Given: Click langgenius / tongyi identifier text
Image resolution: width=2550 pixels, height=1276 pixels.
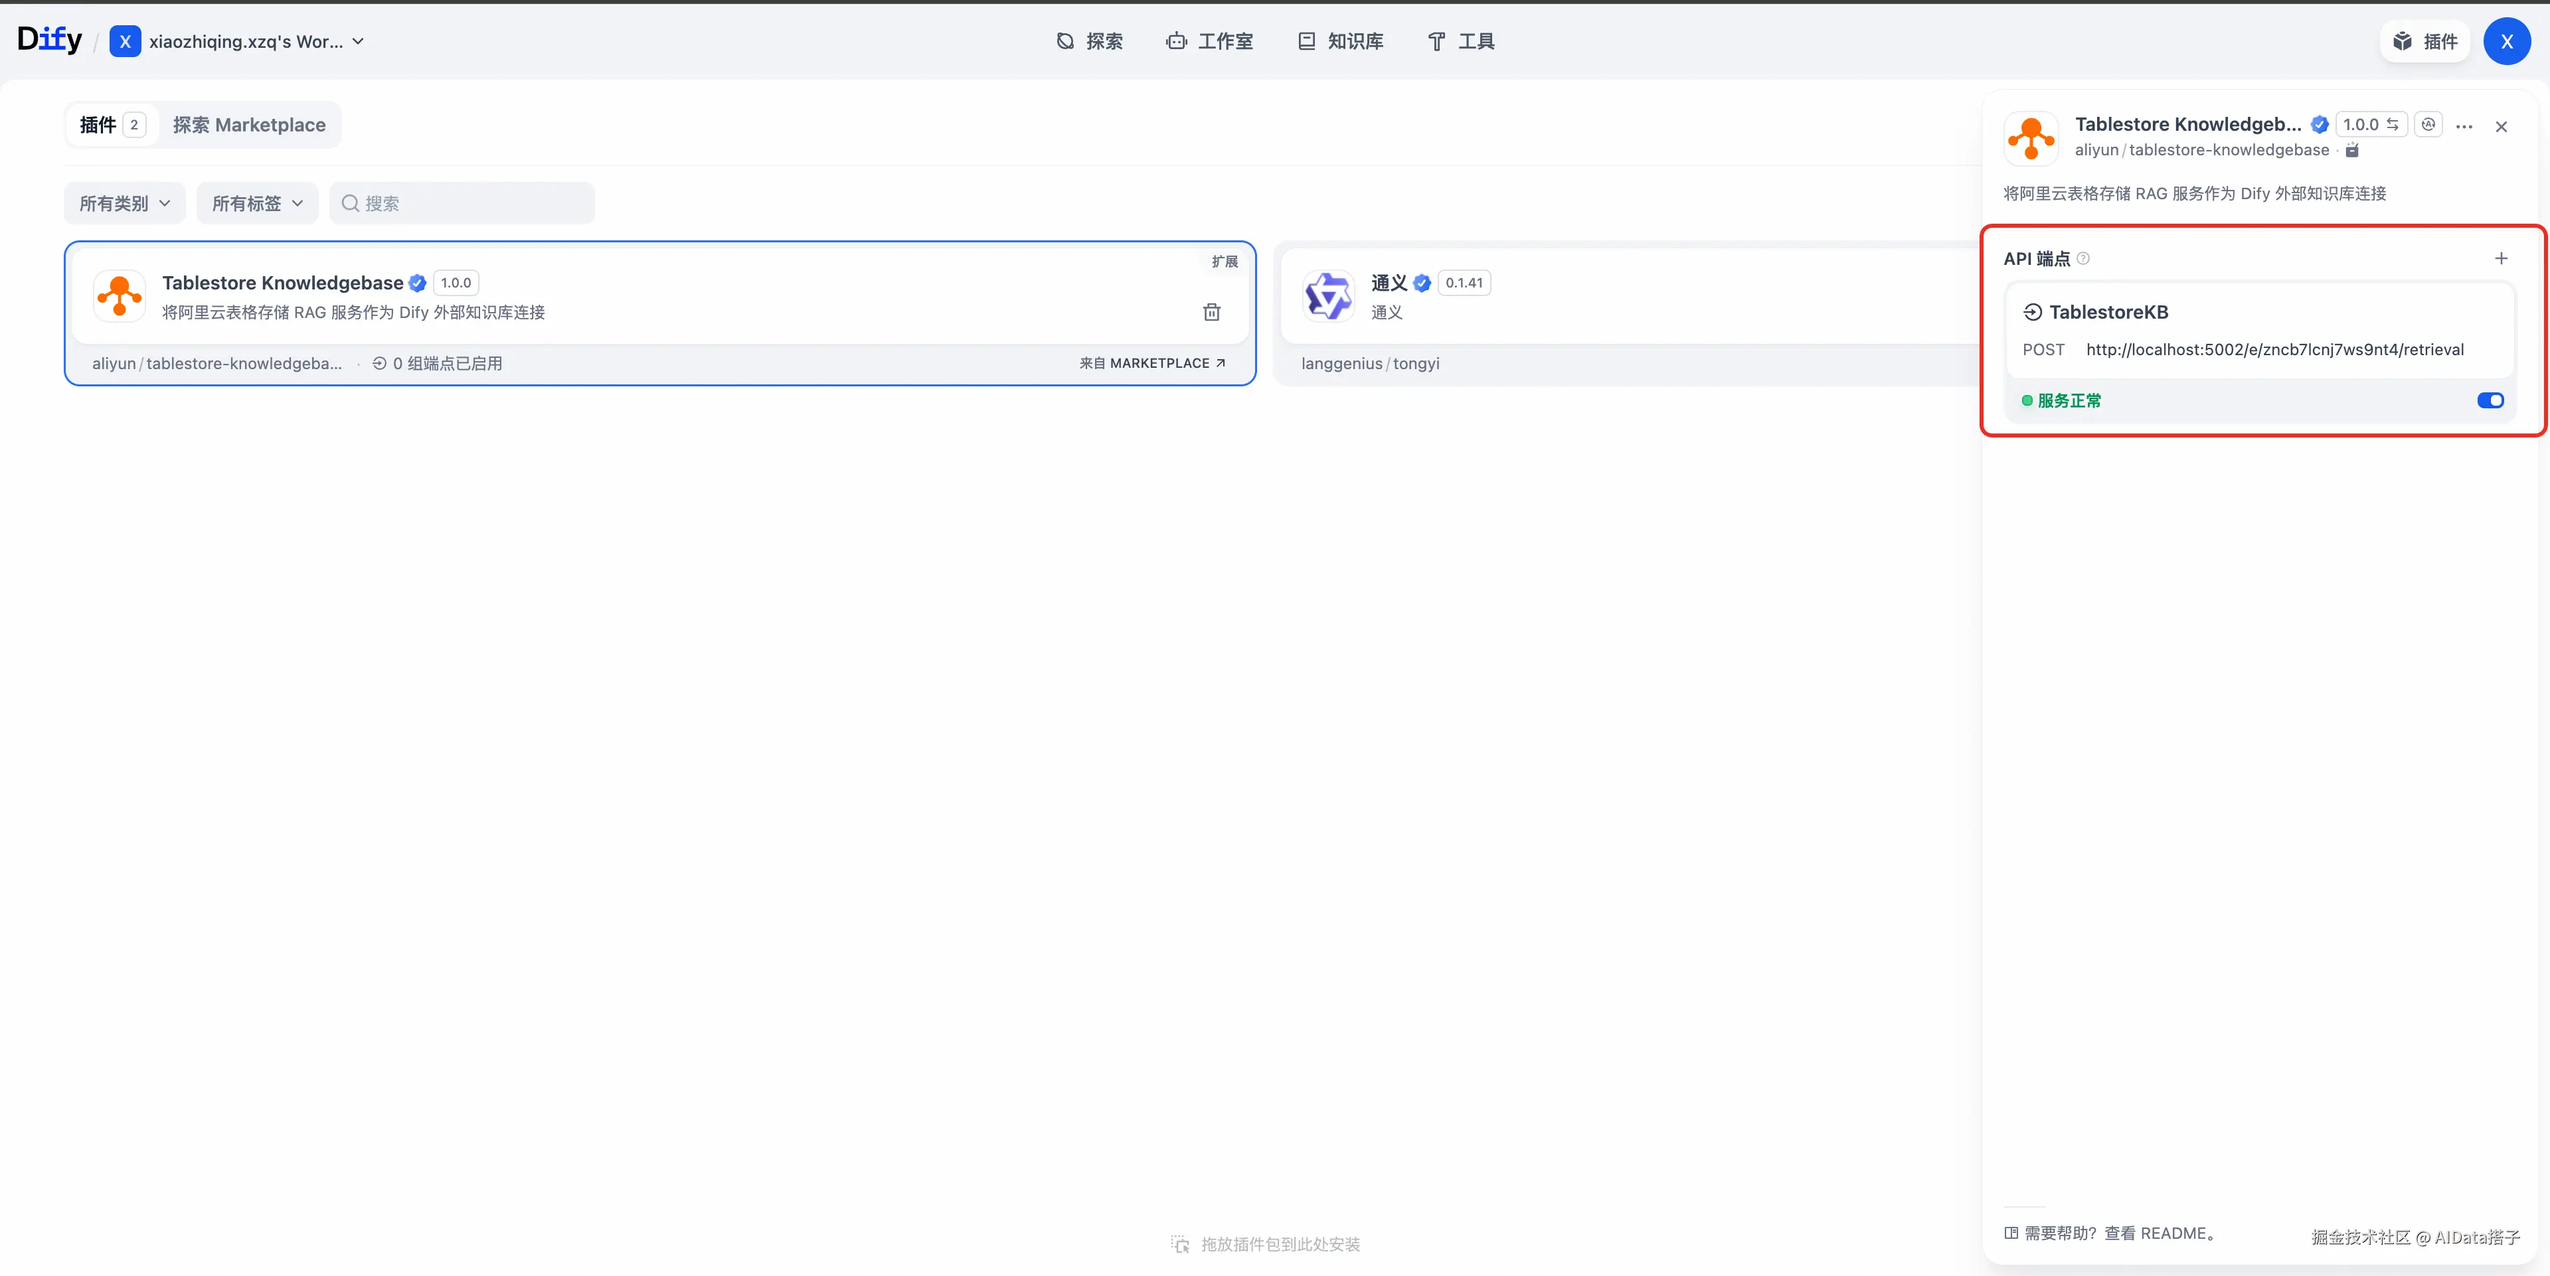Looking at the screenshot, I should (1370, 363).
